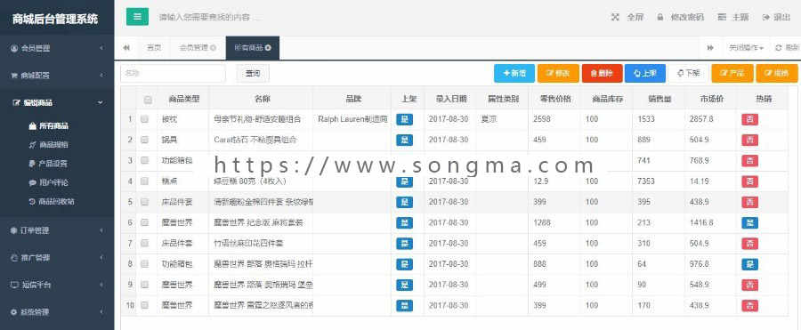Focus the name filter input beside 查询
Viewport: 801px width, 330px height.
tap(173, 74)
